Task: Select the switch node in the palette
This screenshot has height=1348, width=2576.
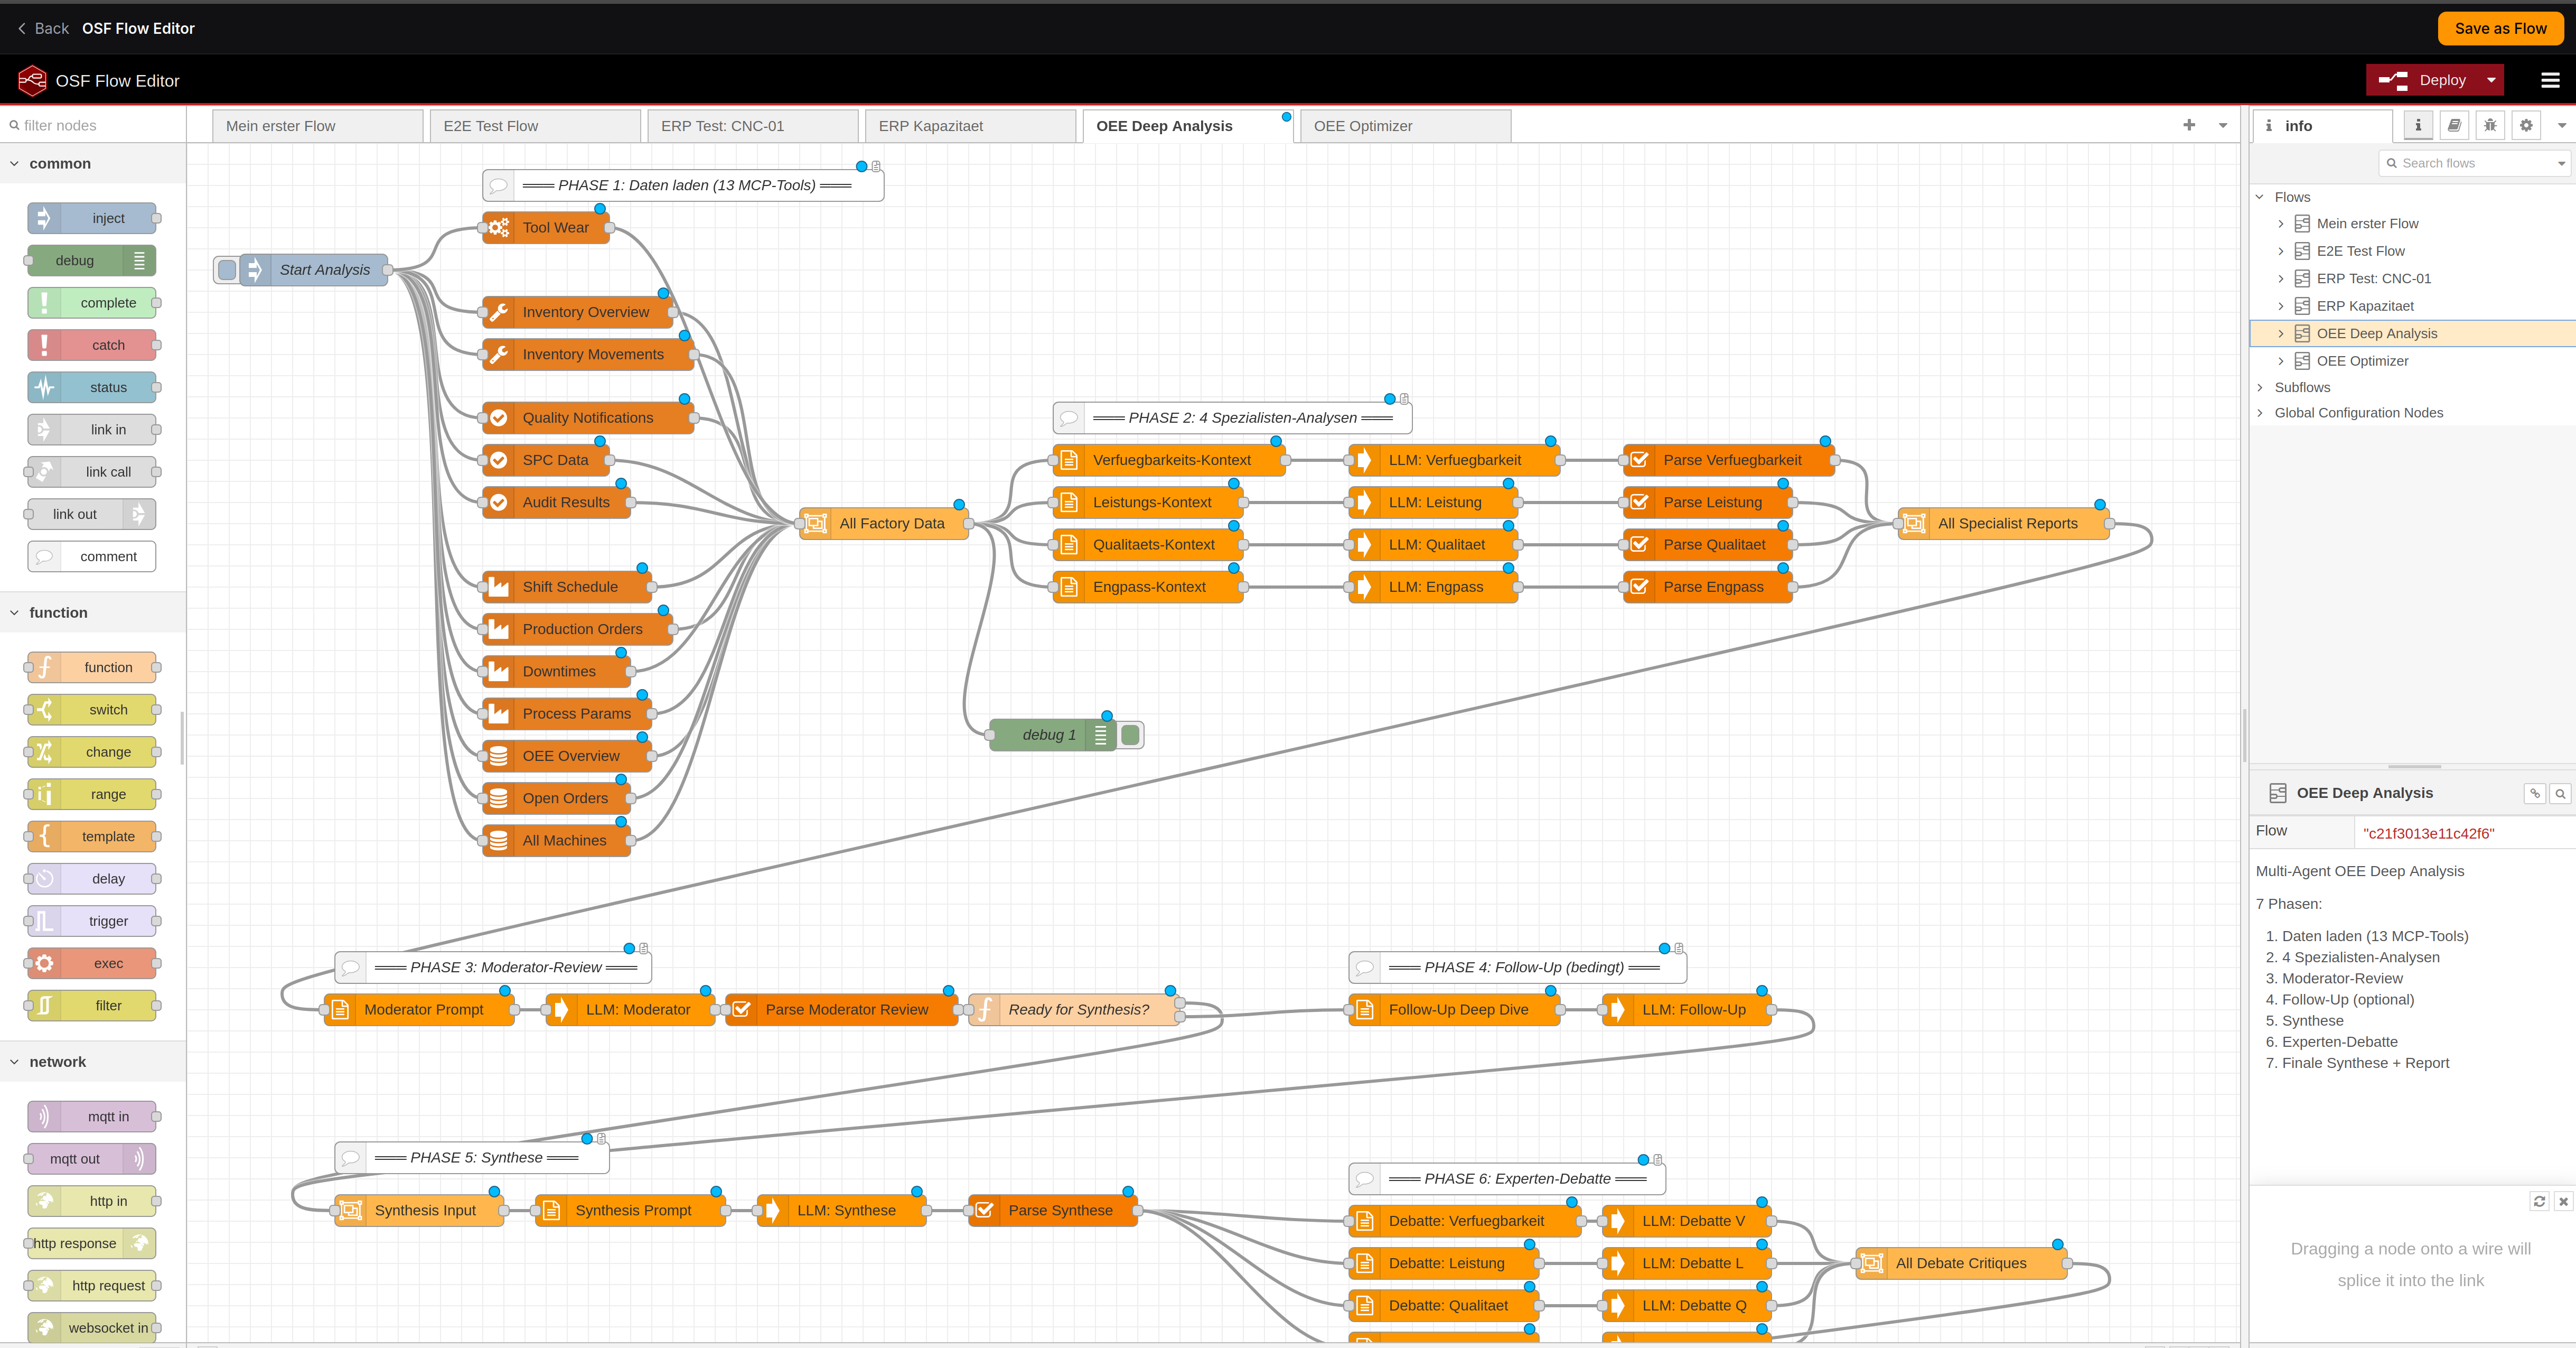Action: 91,710
